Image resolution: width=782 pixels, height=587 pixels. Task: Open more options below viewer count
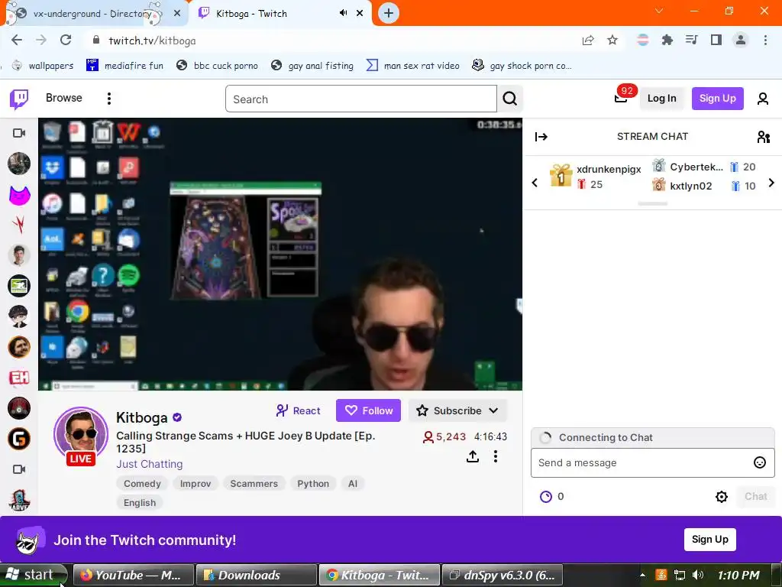[x=495, y=456]
